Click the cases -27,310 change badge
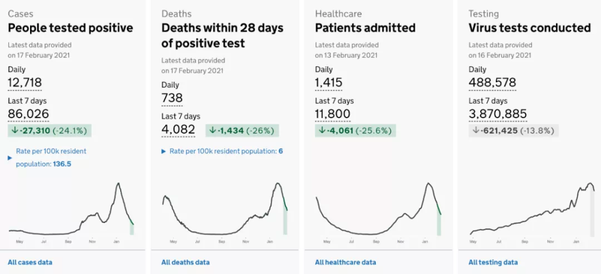 (49, 130)
